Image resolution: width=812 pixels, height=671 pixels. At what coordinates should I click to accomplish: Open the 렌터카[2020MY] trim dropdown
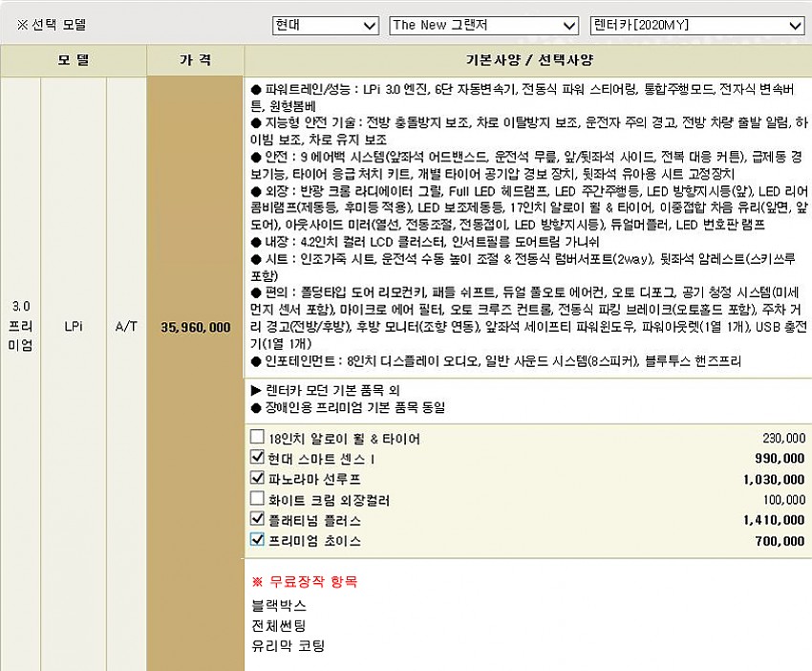tap(696, 26)
